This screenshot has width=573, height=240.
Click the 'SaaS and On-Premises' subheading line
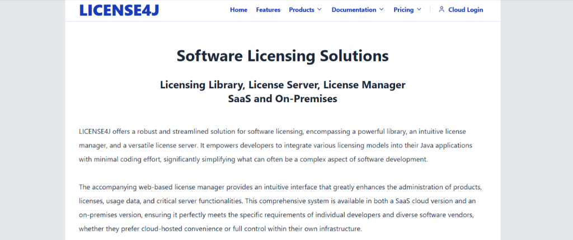click(283, 99)
